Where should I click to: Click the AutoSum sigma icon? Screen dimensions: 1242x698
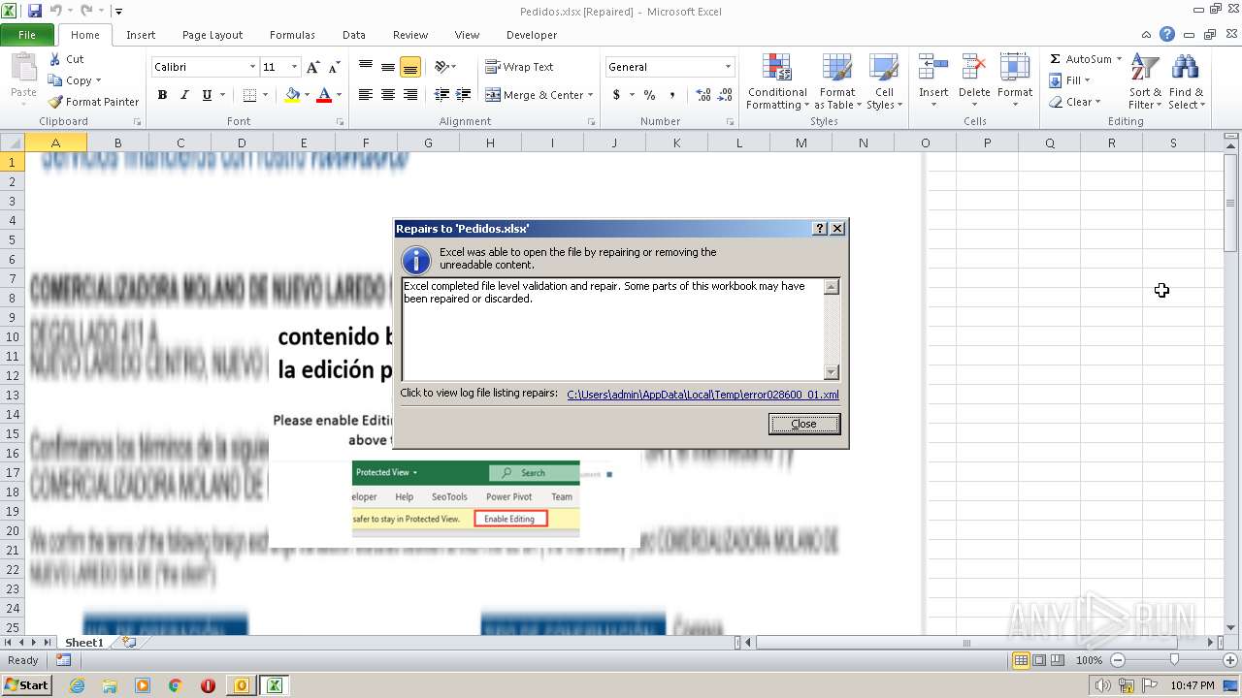1056,59
